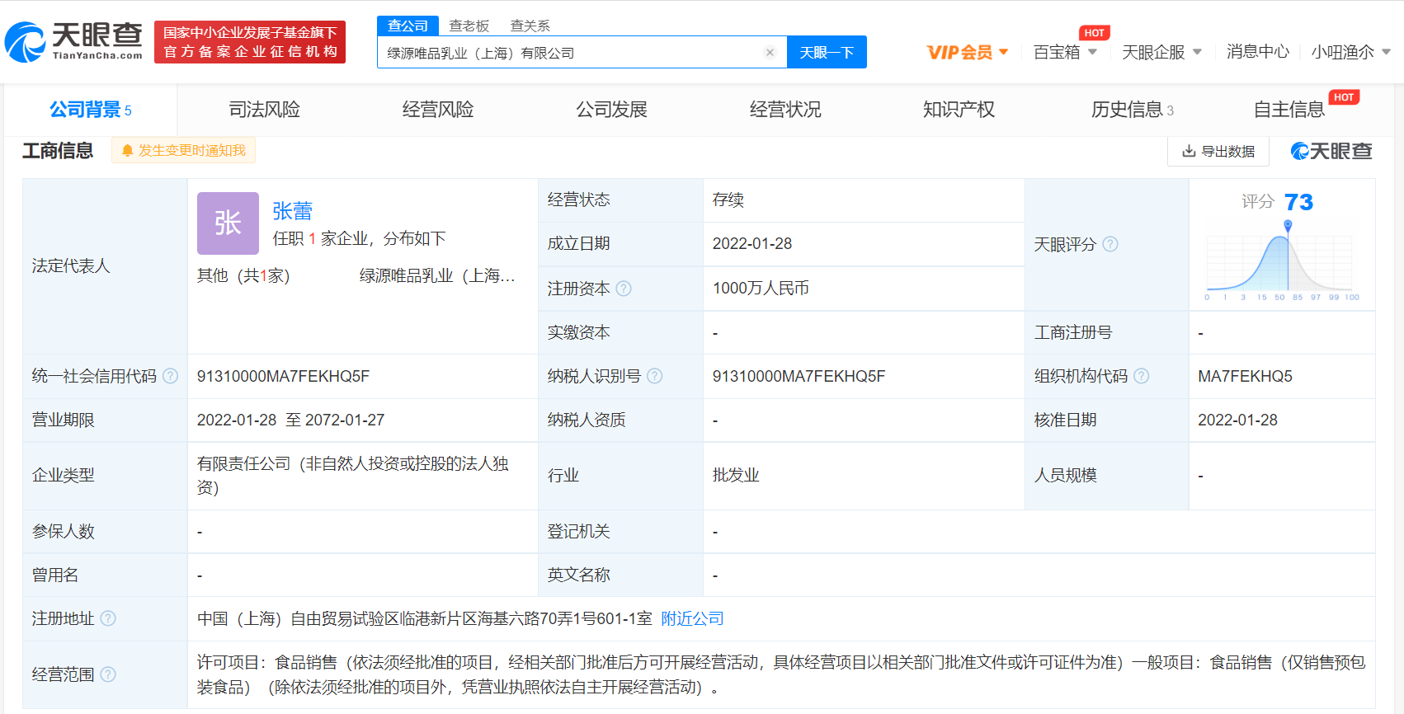This screenshot has width=1404, height=714.
Task: Select the 历史信息 tab
Action: click(x=1133, y=110)
